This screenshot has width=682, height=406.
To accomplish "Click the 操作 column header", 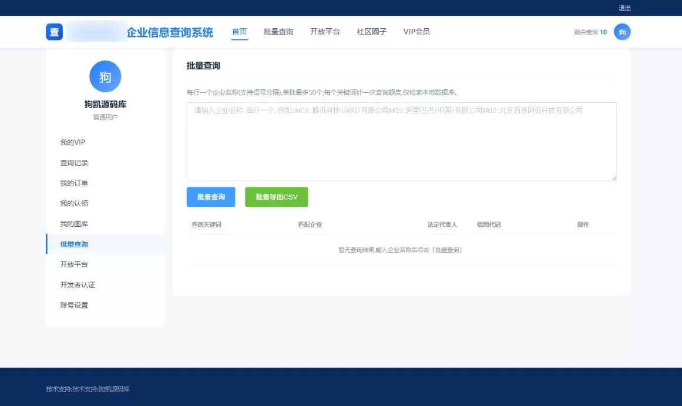I will [x=583, y=224].
